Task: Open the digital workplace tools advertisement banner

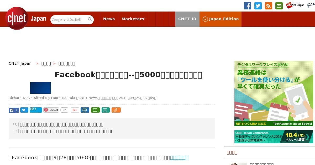Action: click(x=274, y=93)
